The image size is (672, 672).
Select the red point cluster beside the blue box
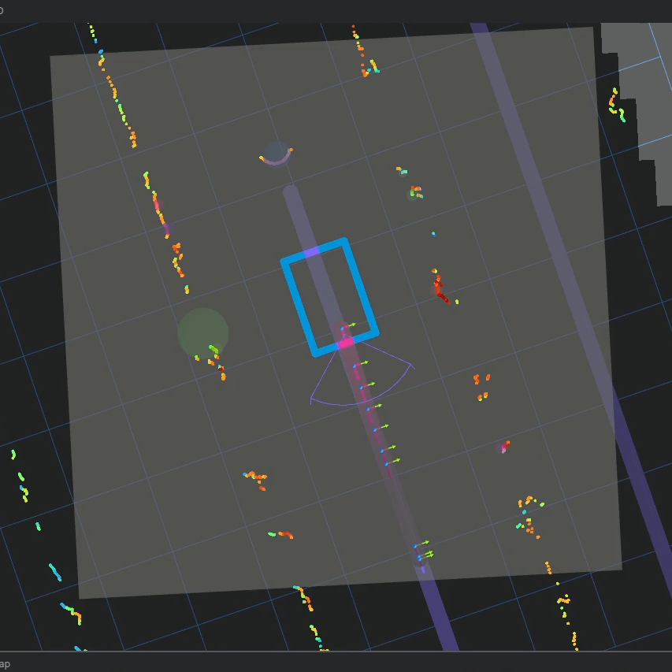point(440,286)
